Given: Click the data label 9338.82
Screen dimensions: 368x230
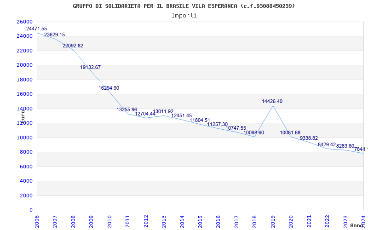Looking at the screenshot, I should 309,138.
